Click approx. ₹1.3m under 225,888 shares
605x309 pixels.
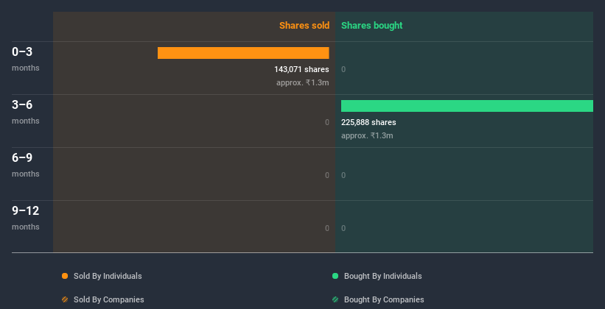[x=367, y=135]
